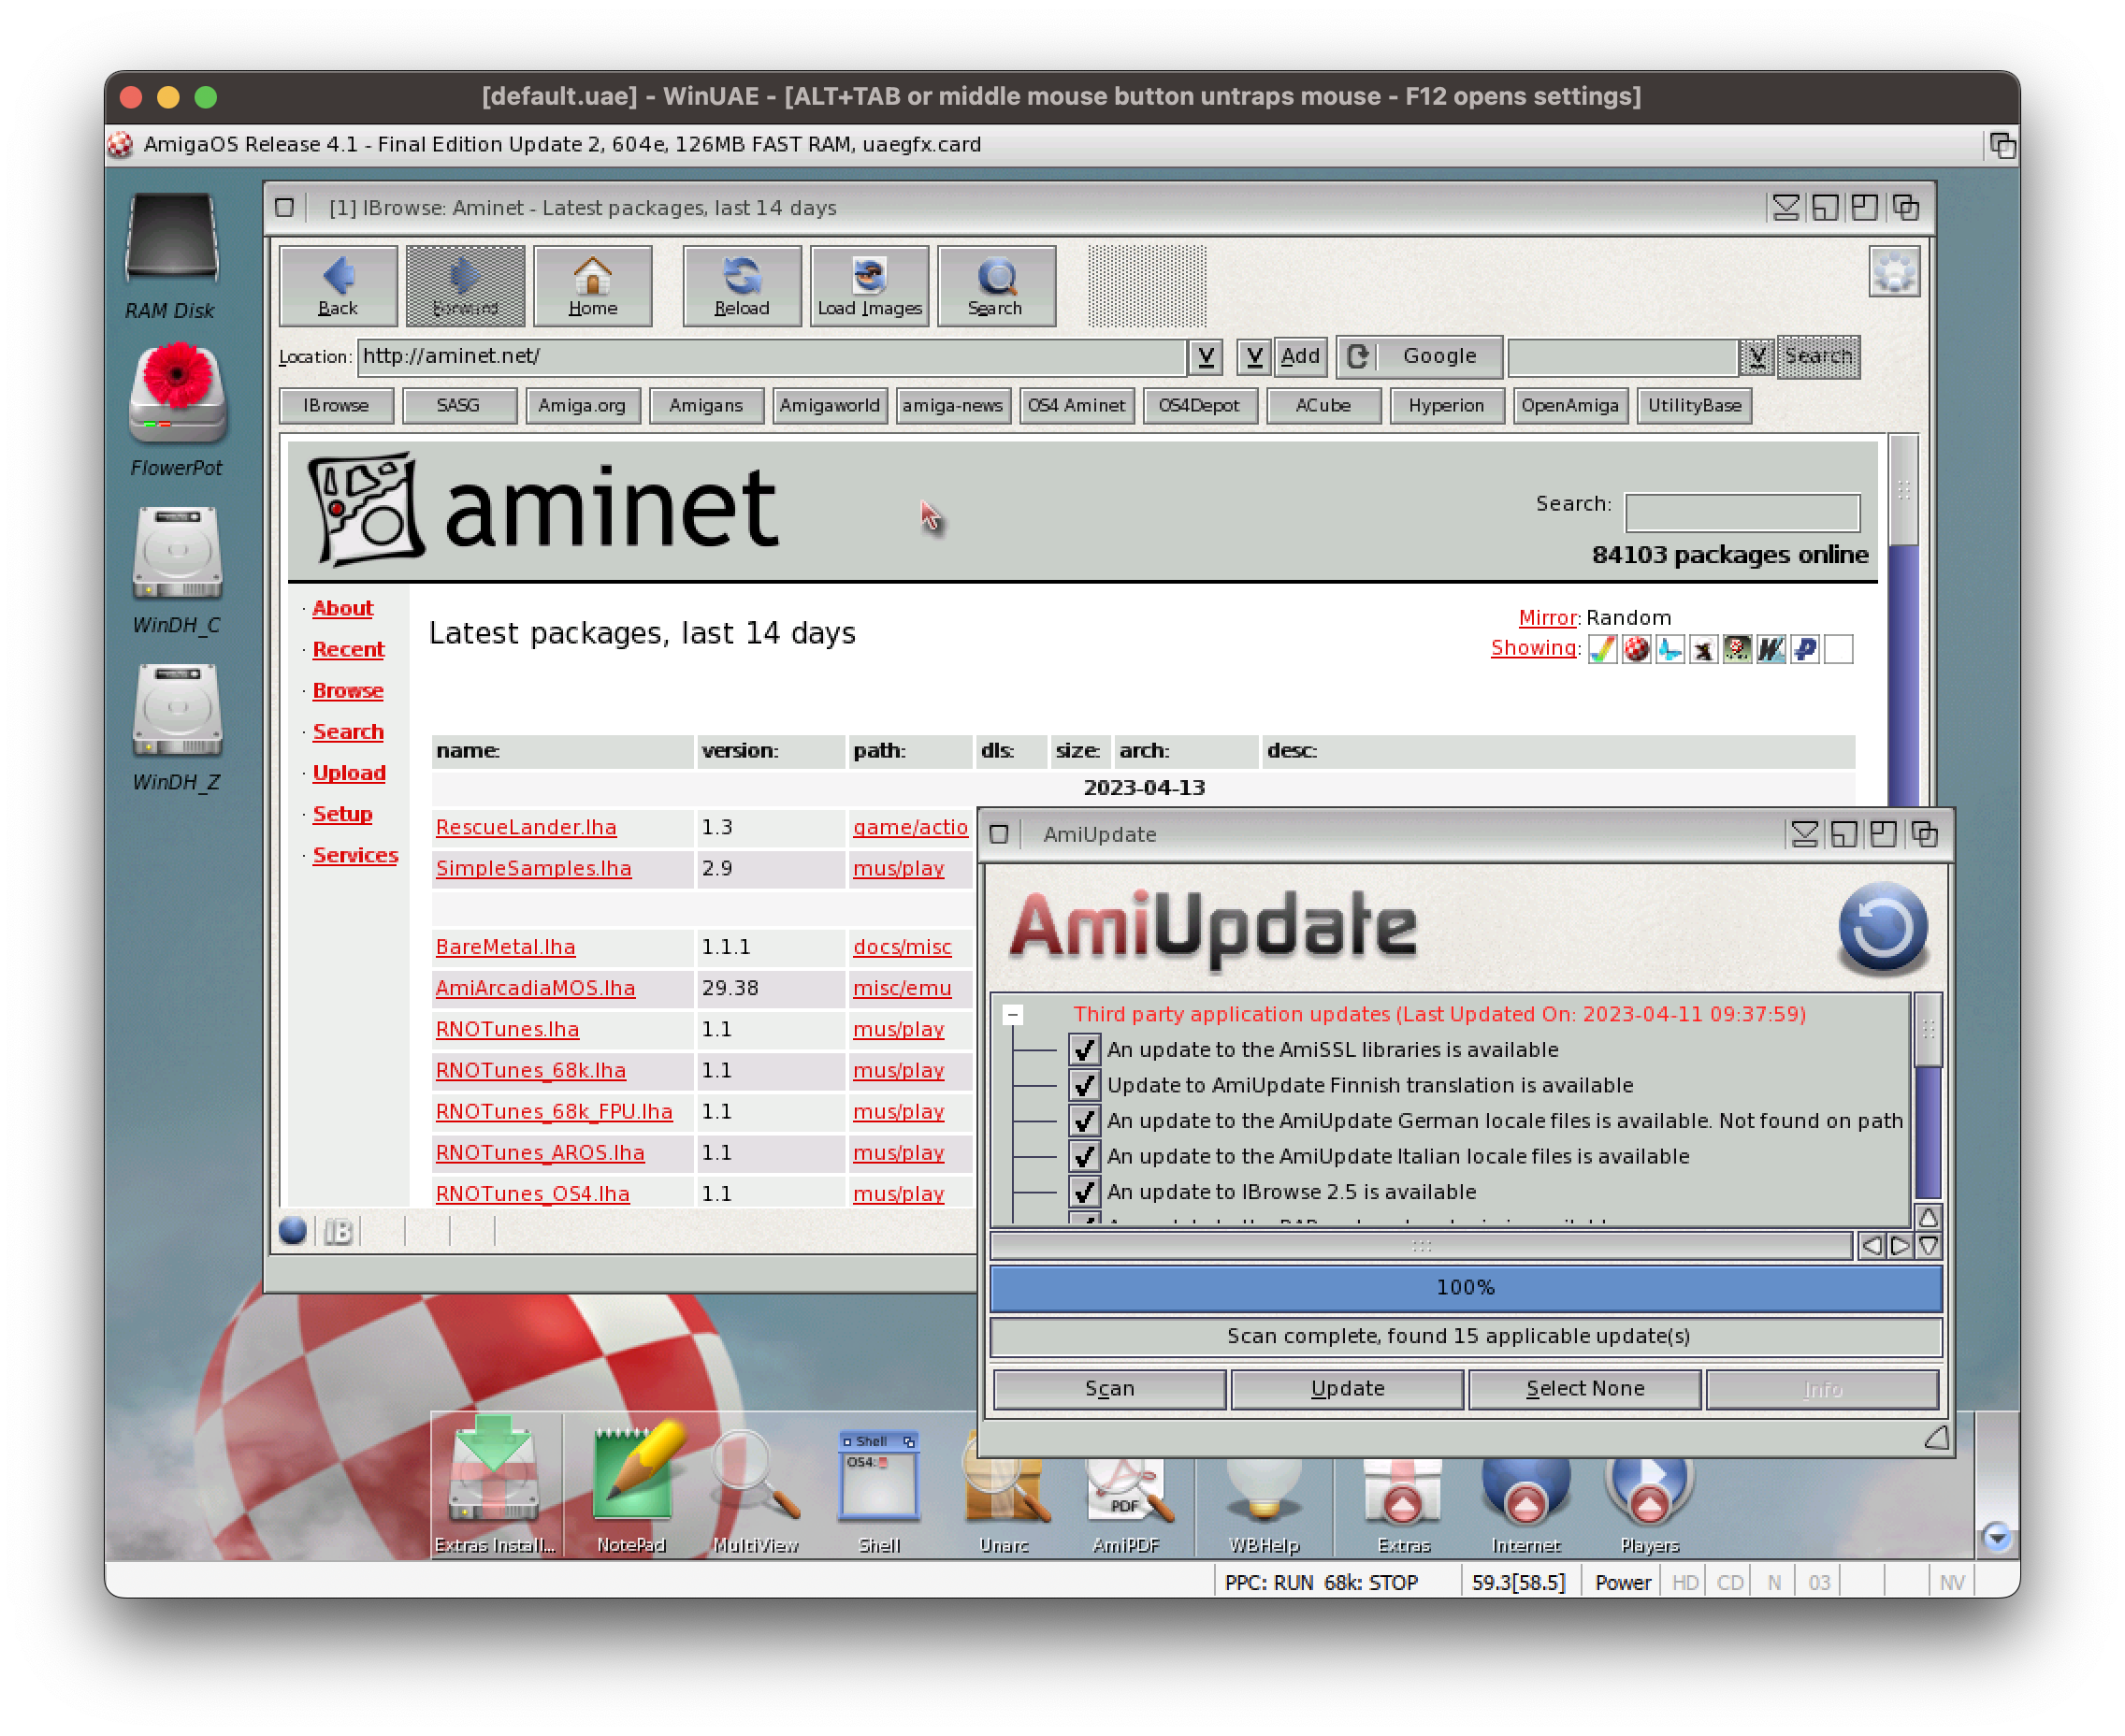The image size is (2125, 1736).
Task: Click the Add bookmark button
Action: point(1300,357)
